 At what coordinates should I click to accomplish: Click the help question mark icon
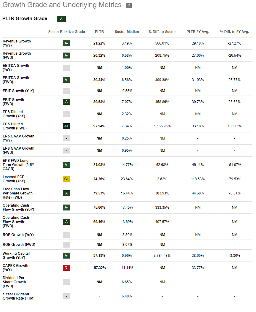click(x=129, y=5)
